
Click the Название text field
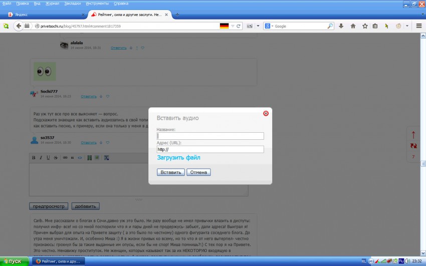click(210, 136)
